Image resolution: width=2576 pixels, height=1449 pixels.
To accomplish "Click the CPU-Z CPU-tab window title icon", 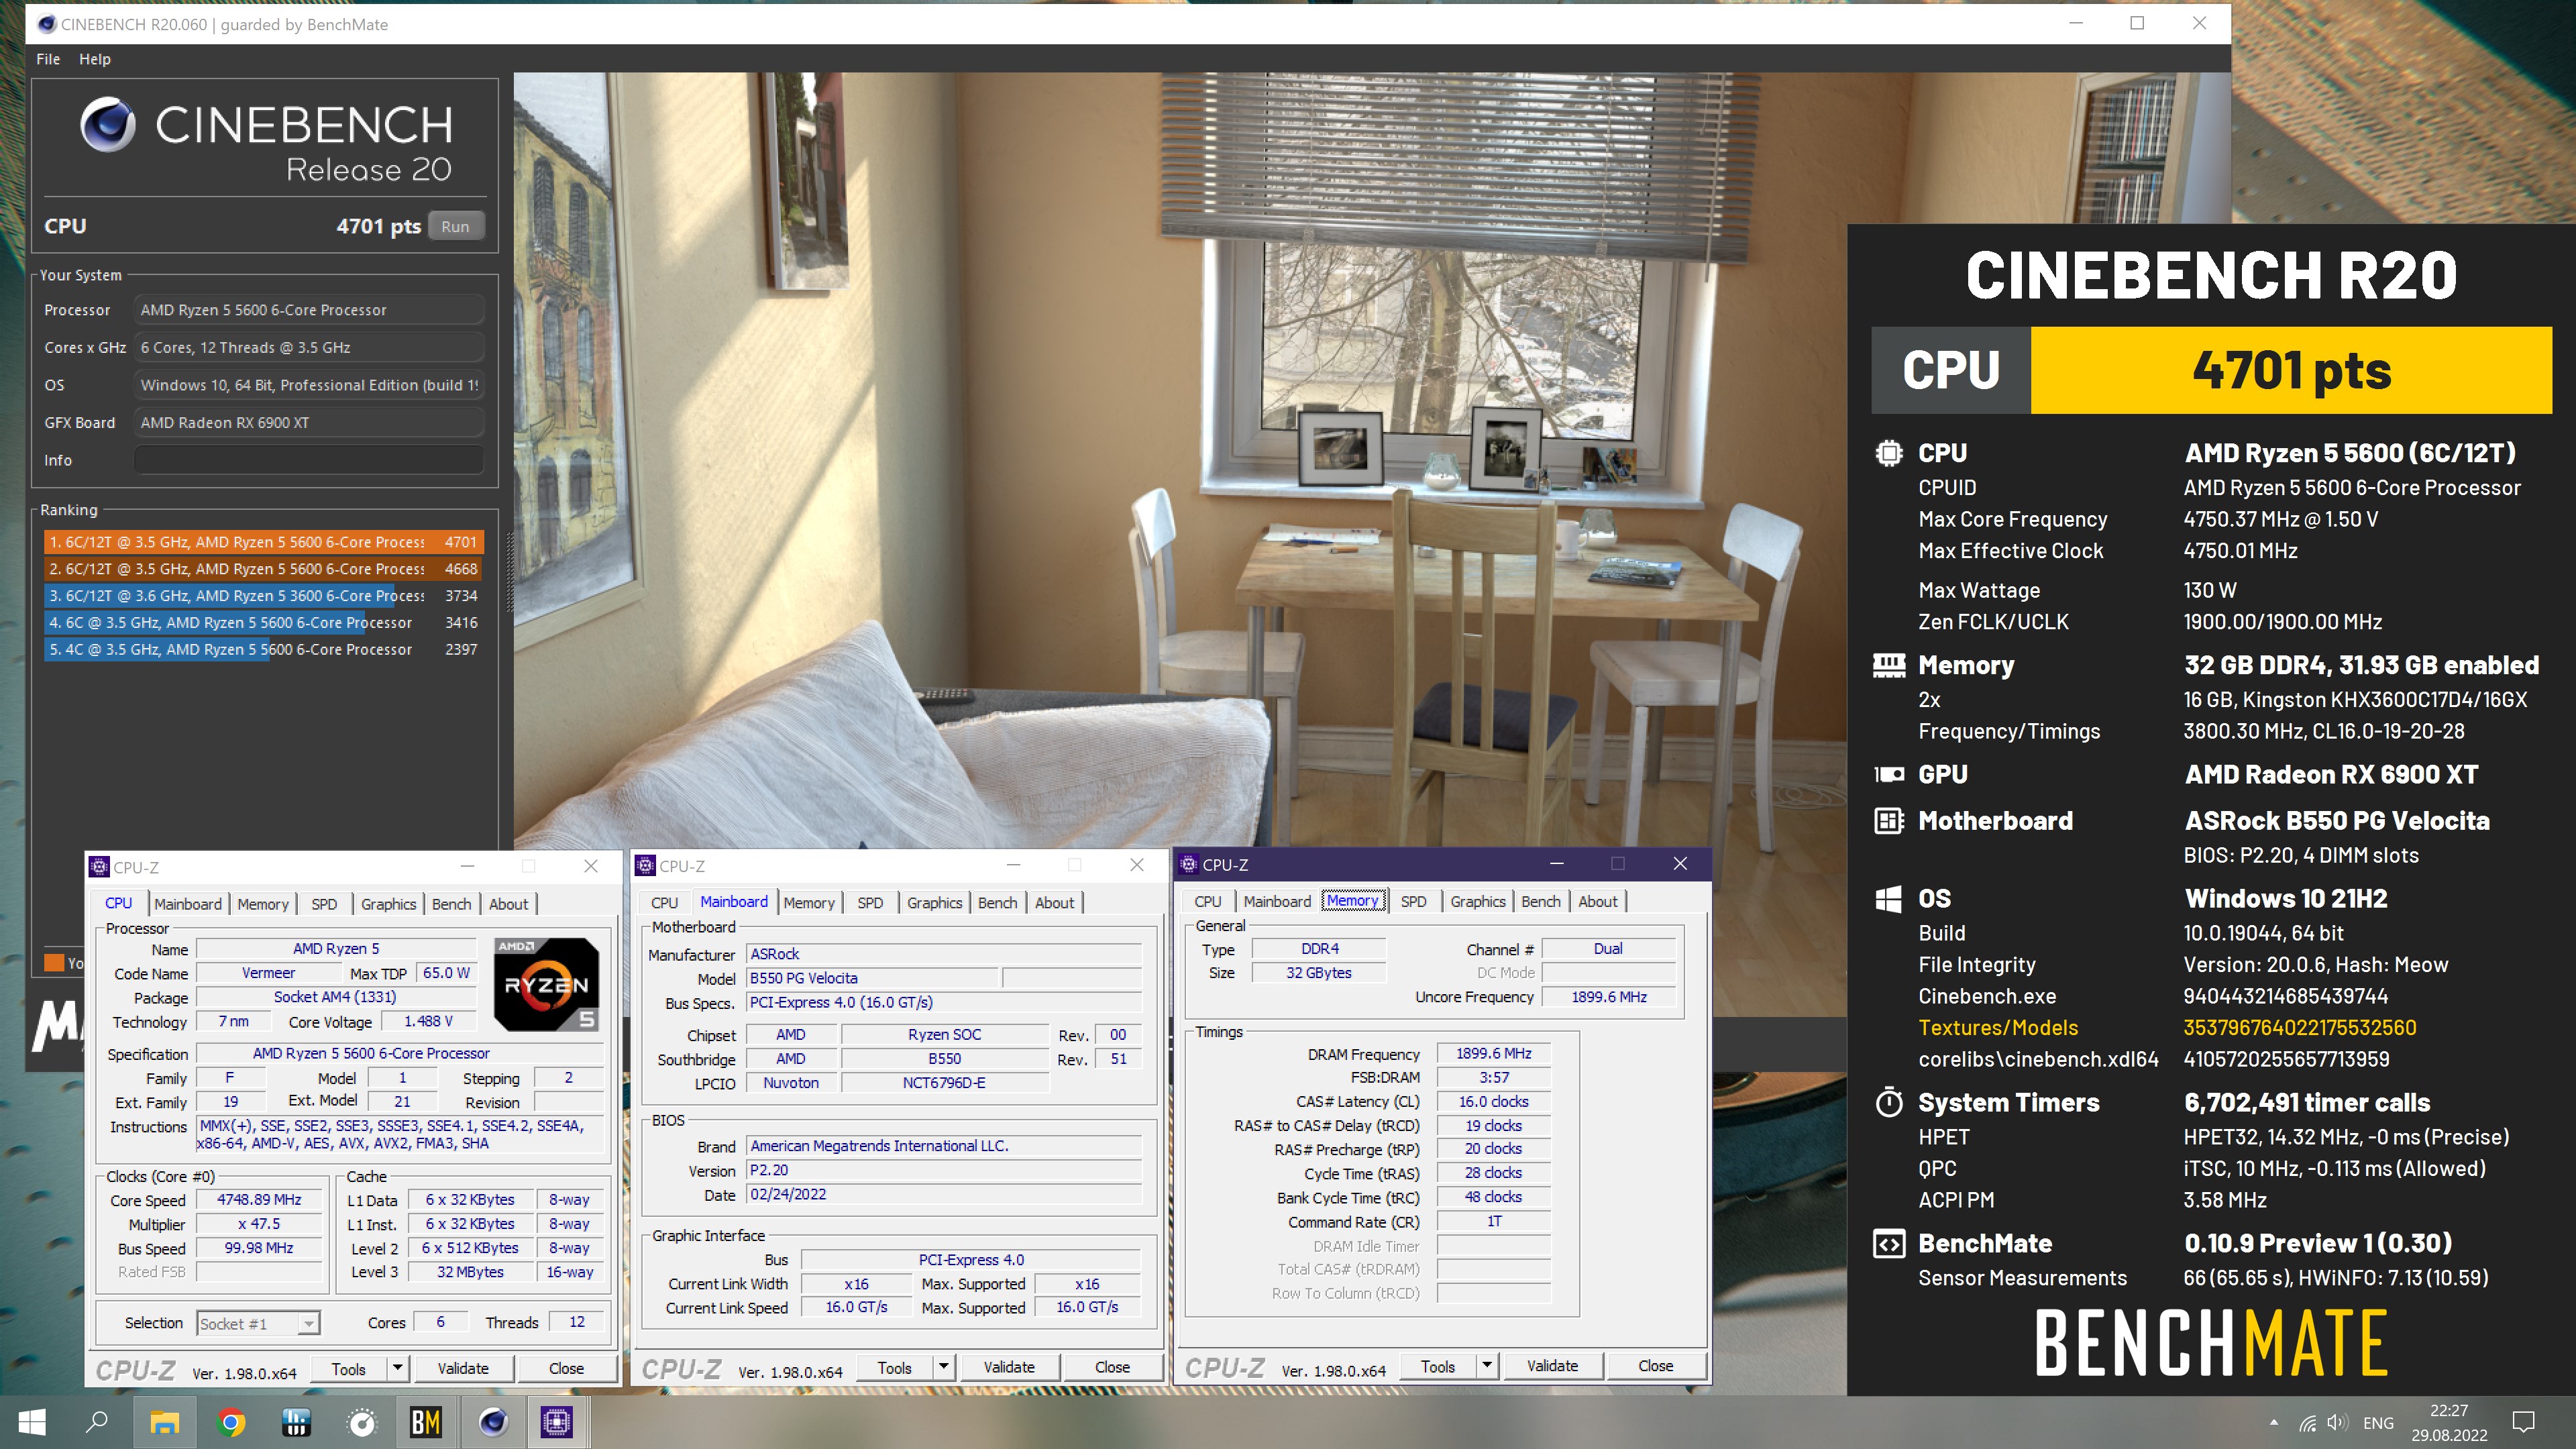I will pyautogui.click(x=99, y=867).
